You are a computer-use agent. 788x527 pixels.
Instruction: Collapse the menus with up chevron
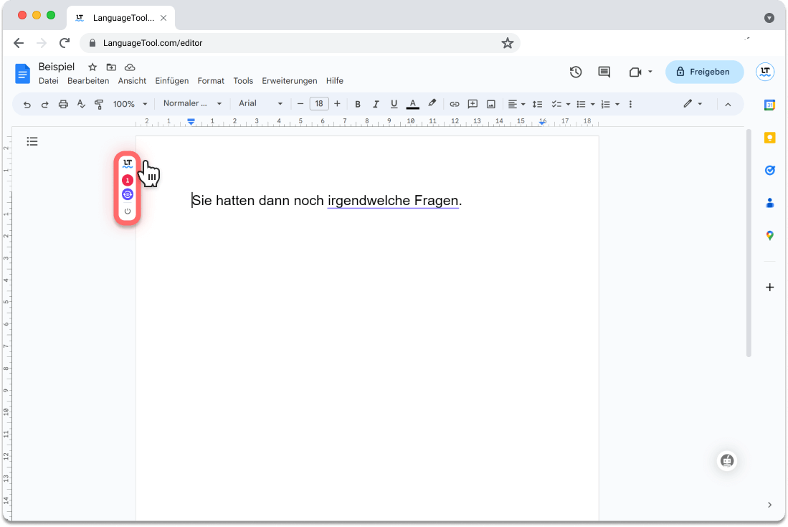point(728,105)
